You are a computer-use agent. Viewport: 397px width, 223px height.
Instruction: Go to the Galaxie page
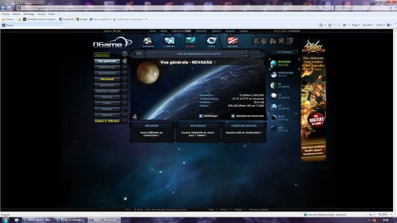107,109
